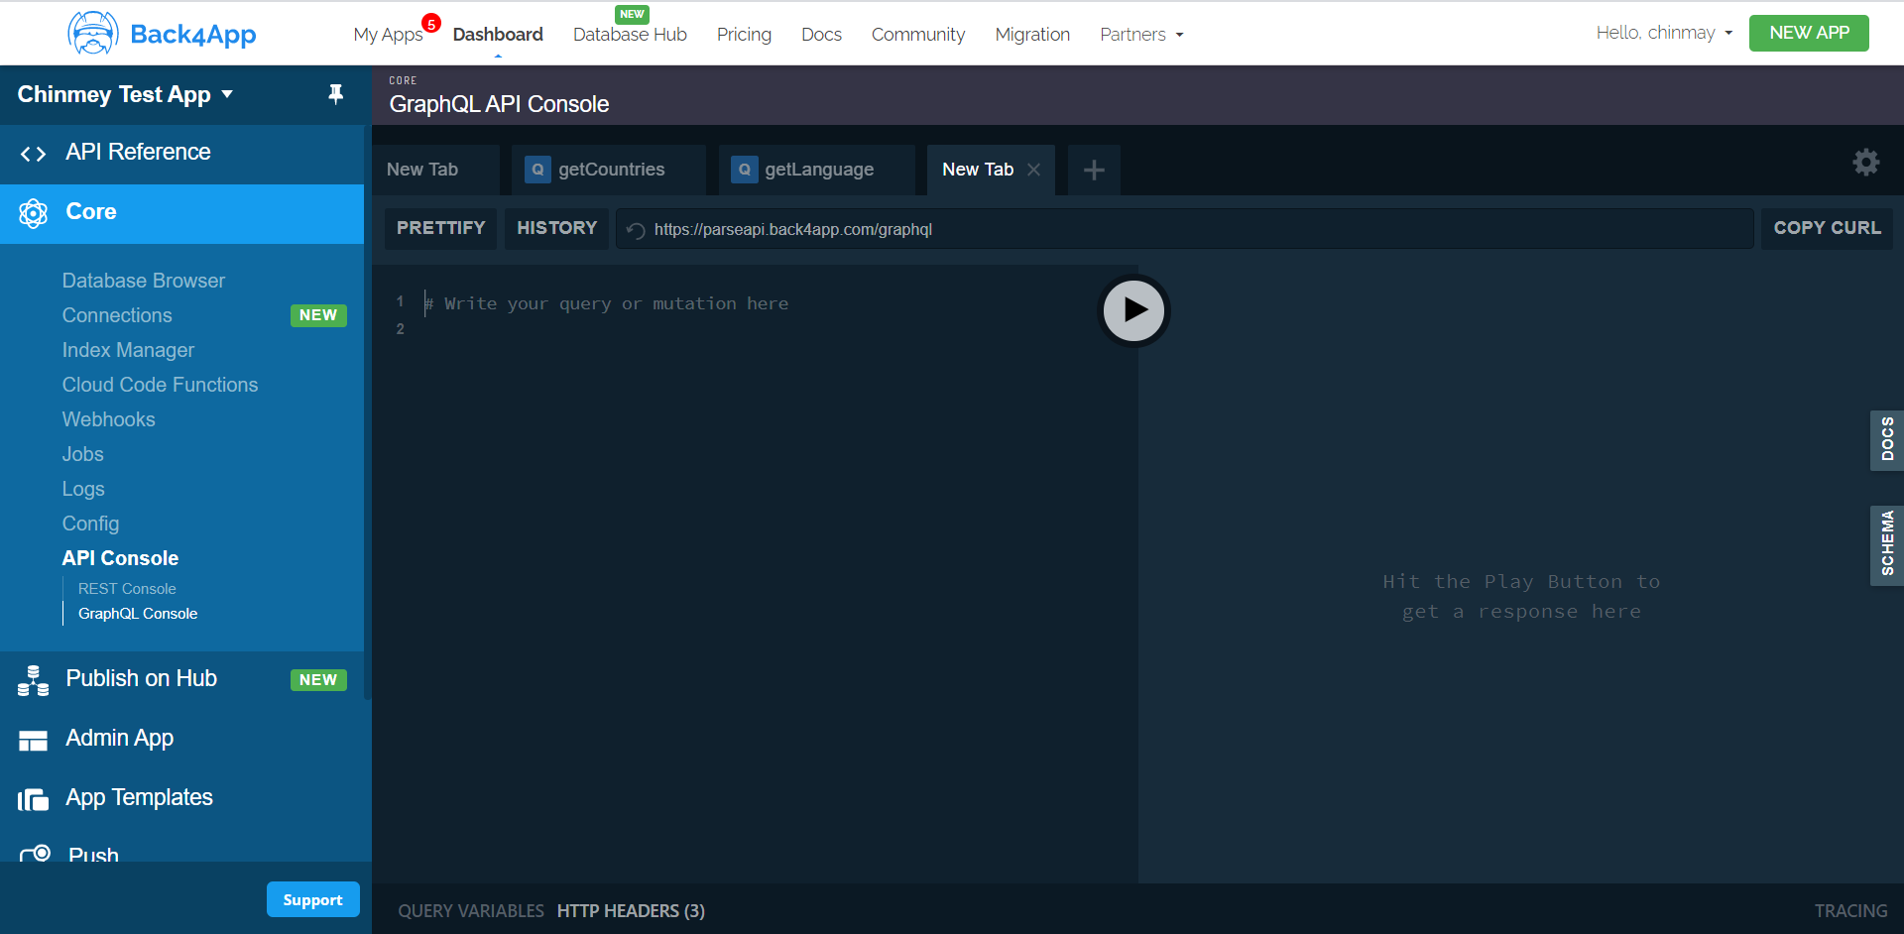Open Community page
The image size is (1904, 934).
tap(918, 35)
